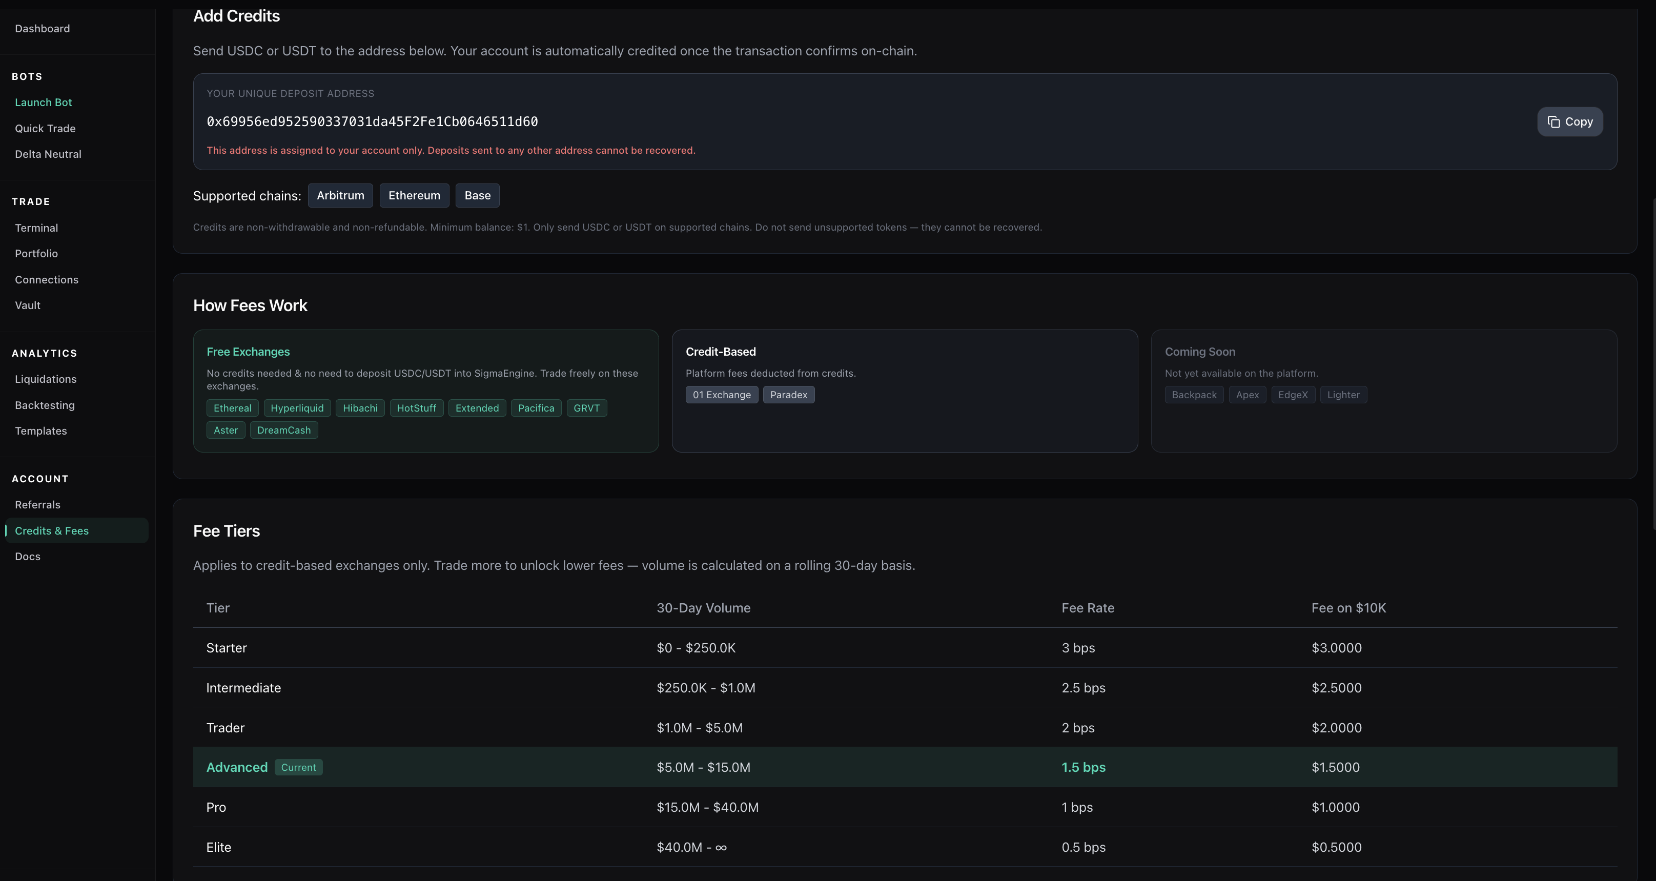Click the DreamCash exchange tag
This screenshot has height=881, width=1656.
click(x=284, y=430)
